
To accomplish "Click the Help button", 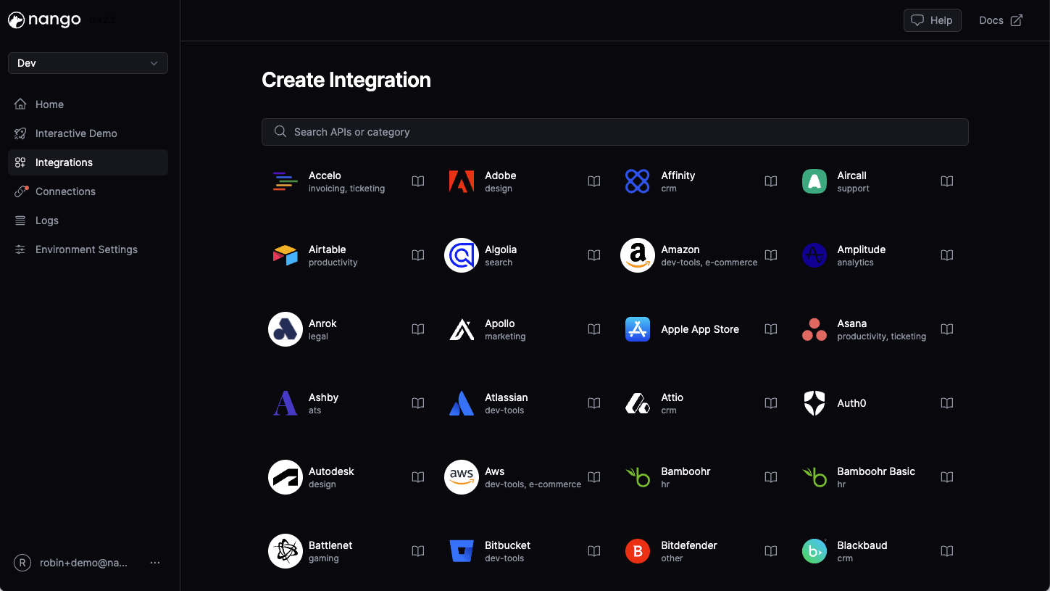I will pyautogui.click(x=932, y=20).
